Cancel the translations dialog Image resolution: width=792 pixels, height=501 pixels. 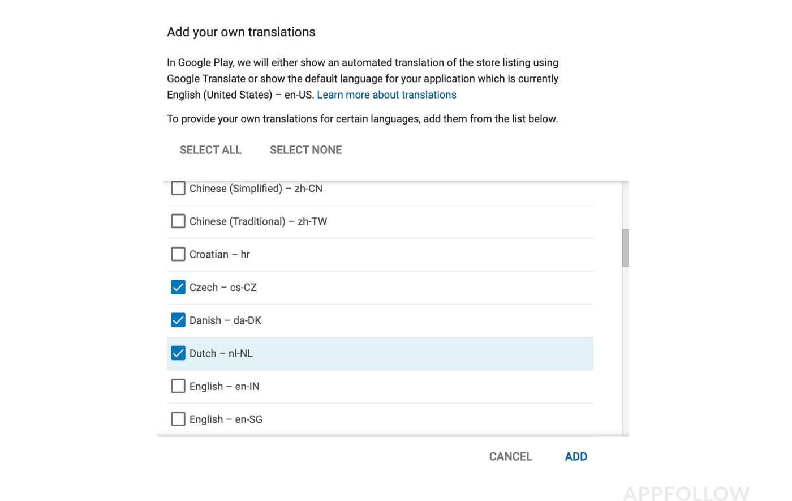[x=510, y=456]
